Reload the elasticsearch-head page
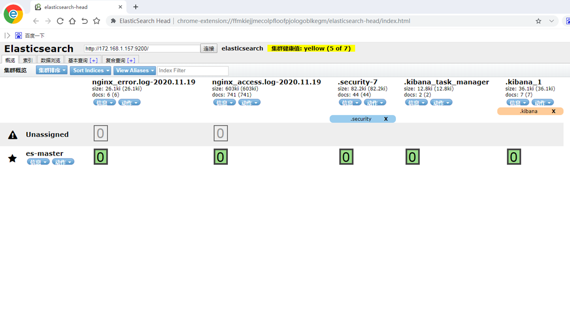570x325 pixels. [x=60, y=21]
